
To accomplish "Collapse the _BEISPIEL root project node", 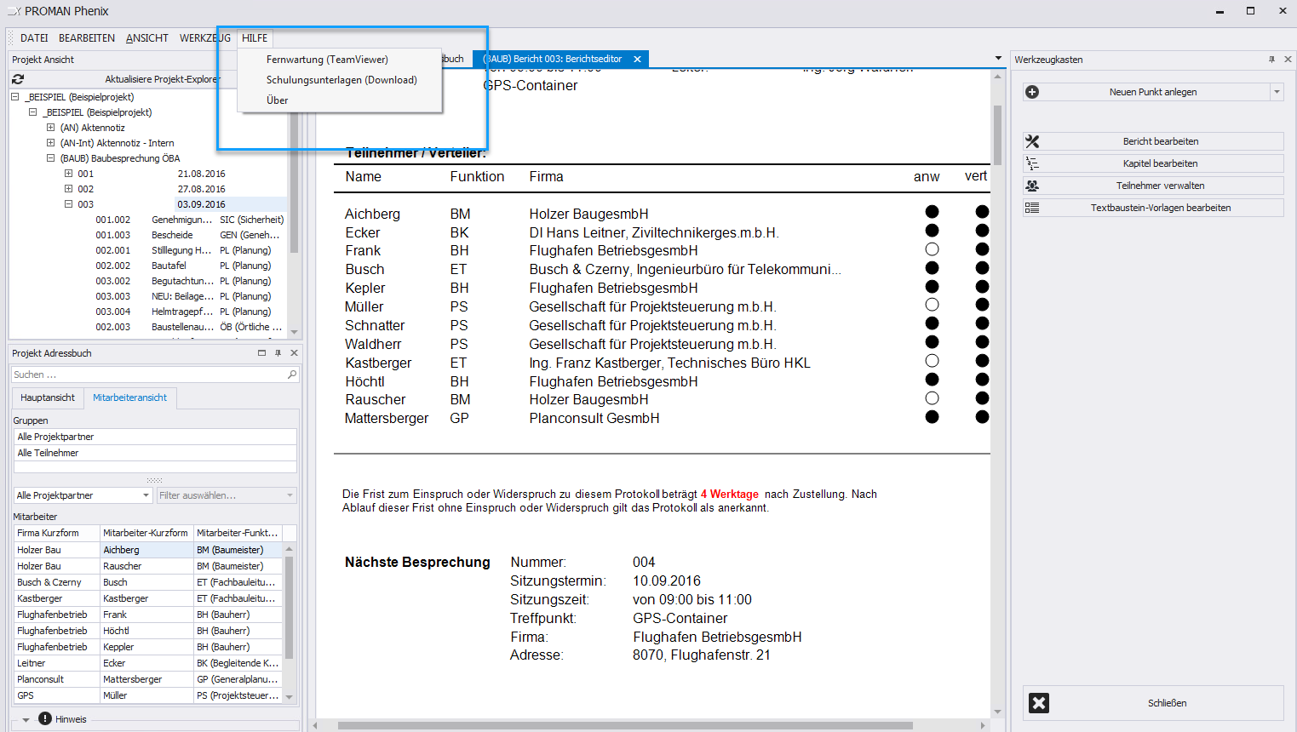I will (x=15, y=97).
